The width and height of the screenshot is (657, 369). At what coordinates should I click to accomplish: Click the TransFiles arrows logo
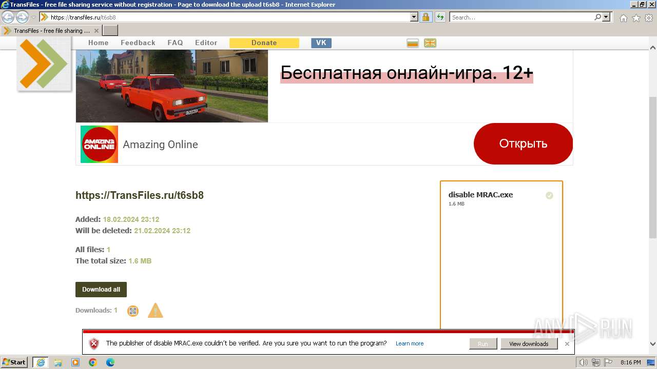tap(44, 64)
